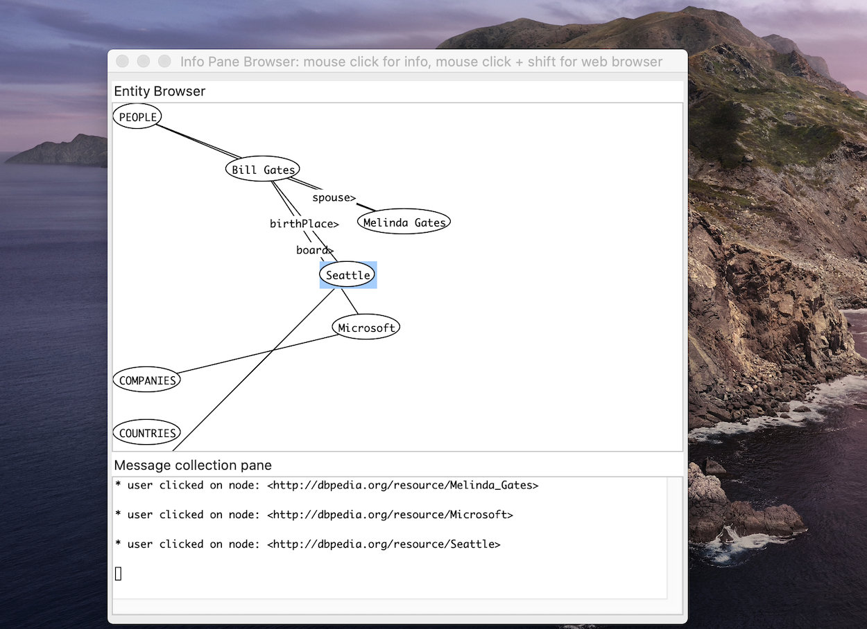Click the COUNTRIES category node
This screenshot has width=867, height=629.
(x=147, y=433)
